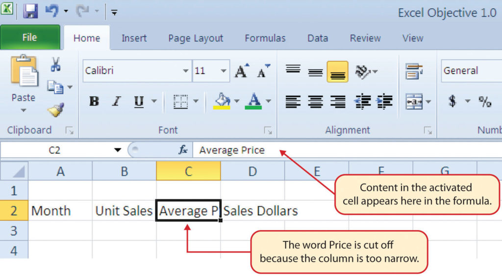
Task: Click the green File button
Action: point(30,37)
